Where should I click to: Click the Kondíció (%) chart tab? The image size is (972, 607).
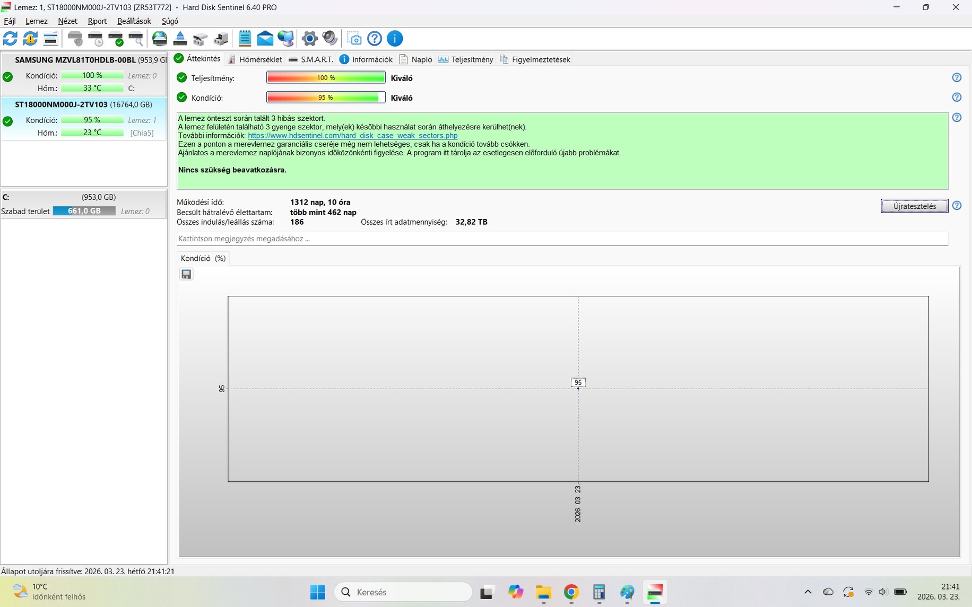[203, 258]
